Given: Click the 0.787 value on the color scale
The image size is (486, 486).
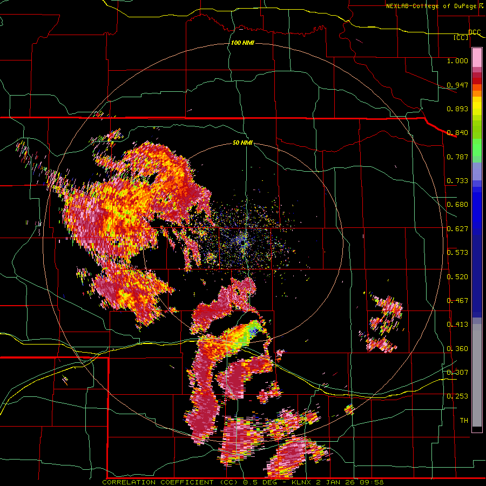Looking at the screenshot, I should [457, 157].
